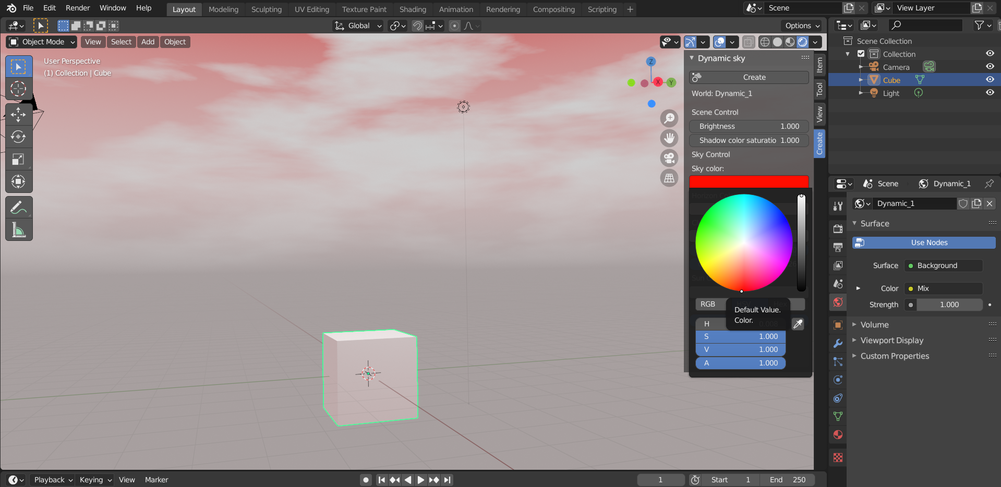
Task: Click the S saturation slider
Action: click(741, 337)
